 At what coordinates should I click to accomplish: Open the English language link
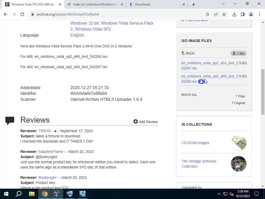coord(77,35)
